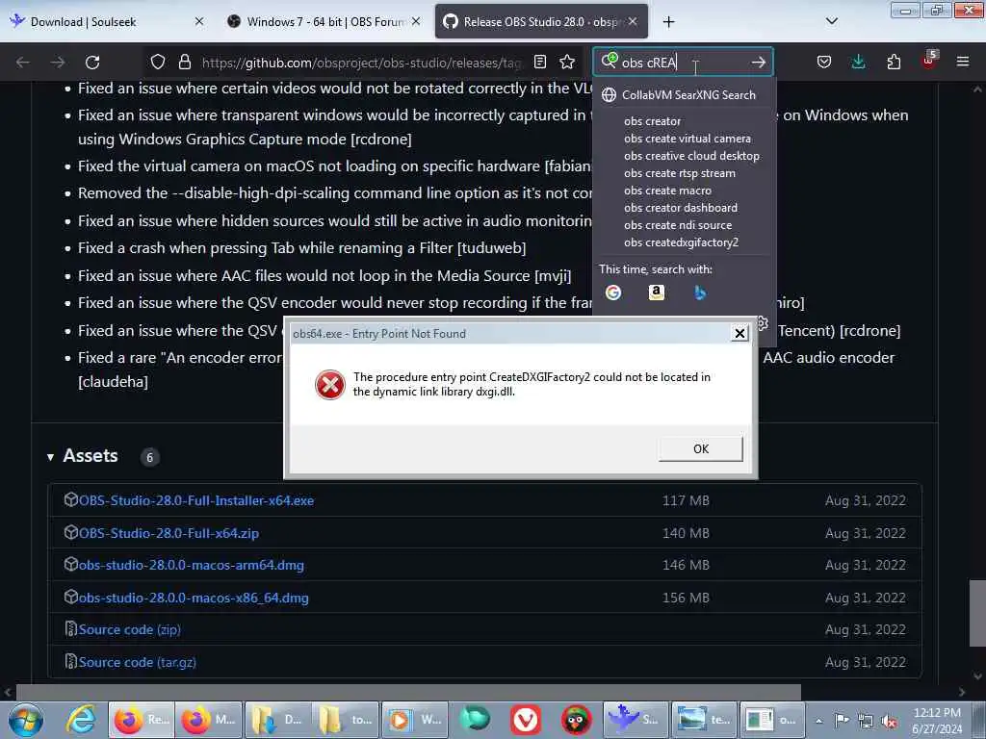Select CollabVM SearXNG Search entry

(683, 95)
